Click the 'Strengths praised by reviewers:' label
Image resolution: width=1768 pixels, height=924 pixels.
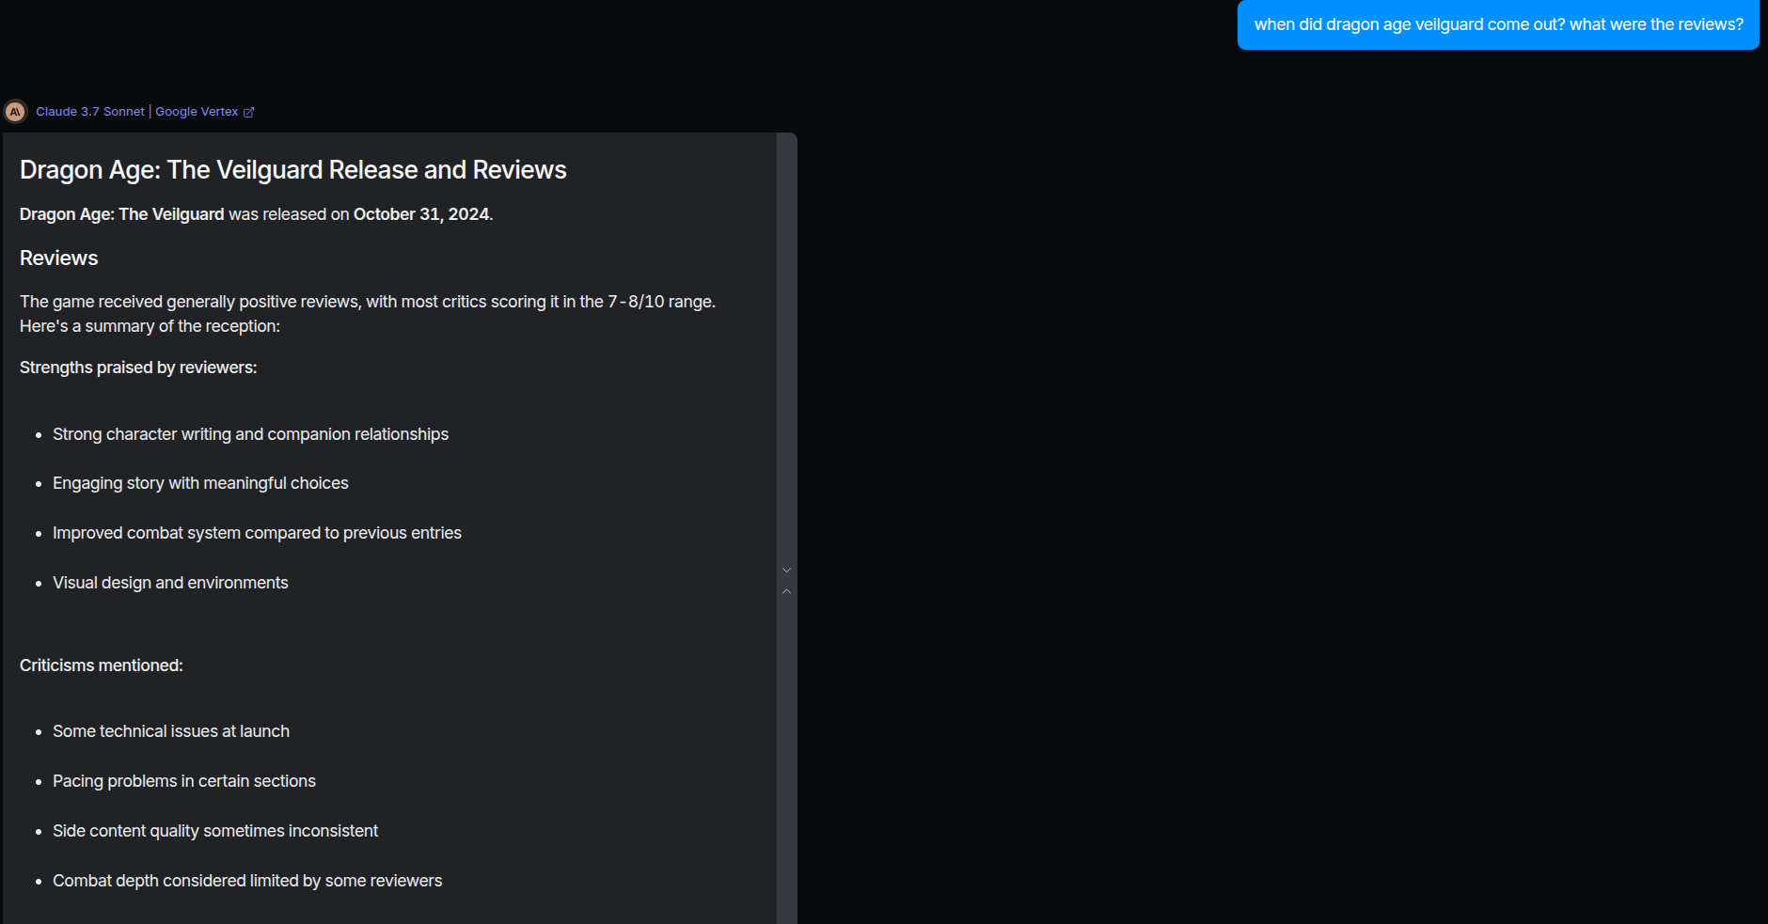click(x=138, y=368)
